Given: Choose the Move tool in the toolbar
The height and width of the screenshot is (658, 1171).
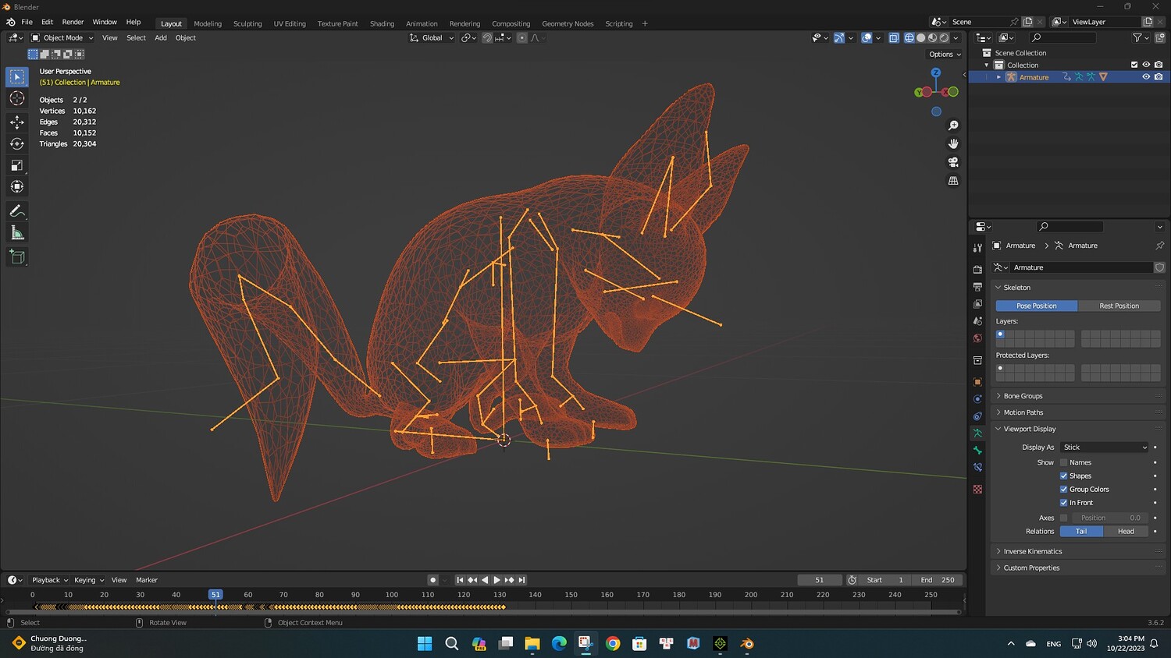Looking at the screenshot, I should click(17, 122).
